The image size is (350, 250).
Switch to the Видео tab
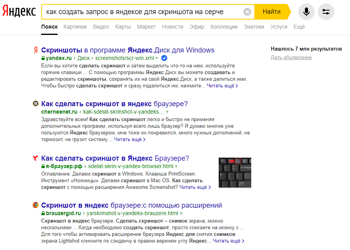pos(101,27)
